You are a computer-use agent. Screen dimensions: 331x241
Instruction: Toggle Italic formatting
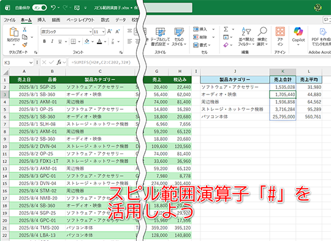[52, 42]
